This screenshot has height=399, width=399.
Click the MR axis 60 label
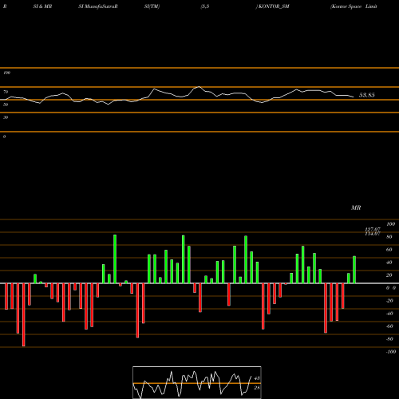(x=389, y=250)
